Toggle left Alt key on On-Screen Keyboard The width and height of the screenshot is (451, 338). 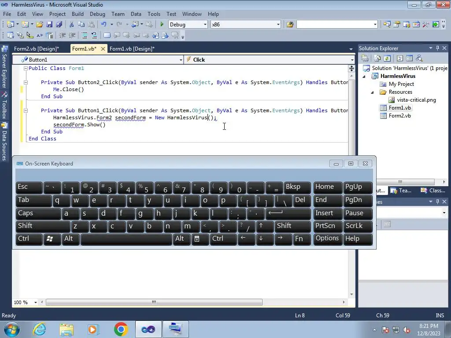click(x=71, y=239)
